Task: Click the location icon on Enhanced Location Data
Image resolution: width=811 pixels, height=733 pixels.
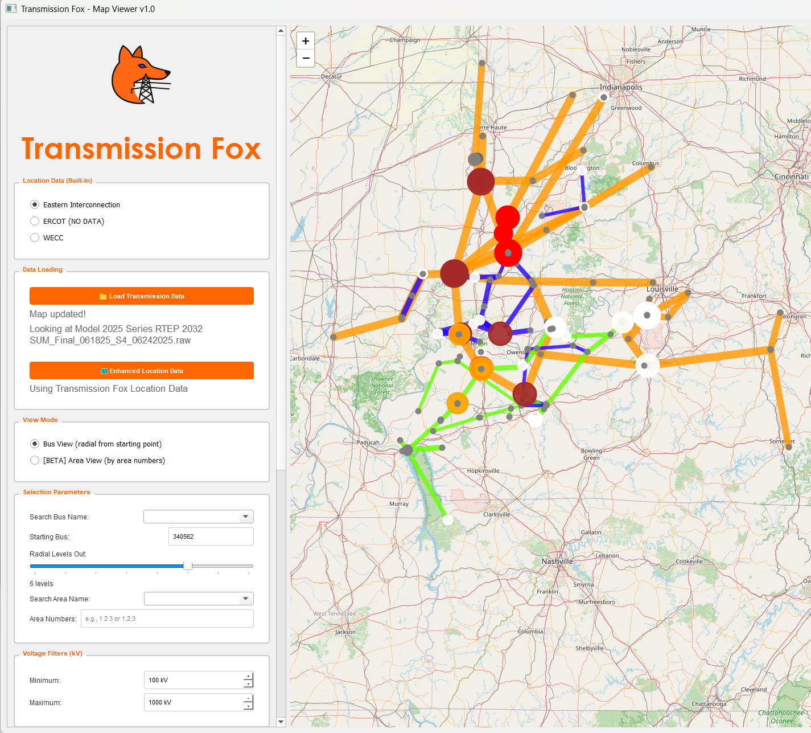Action: 104,371
